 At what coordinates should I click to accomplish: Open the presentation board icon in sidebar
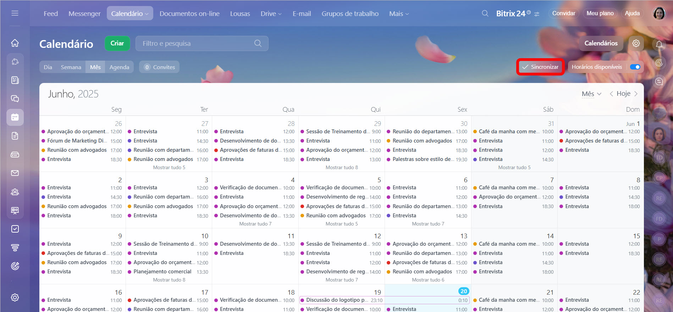[15, 211]
